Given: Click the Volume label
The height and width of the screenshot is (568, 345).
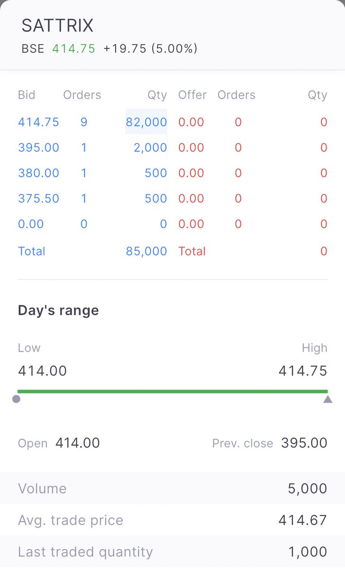Looking at the screenshot, I should (42, 488).
